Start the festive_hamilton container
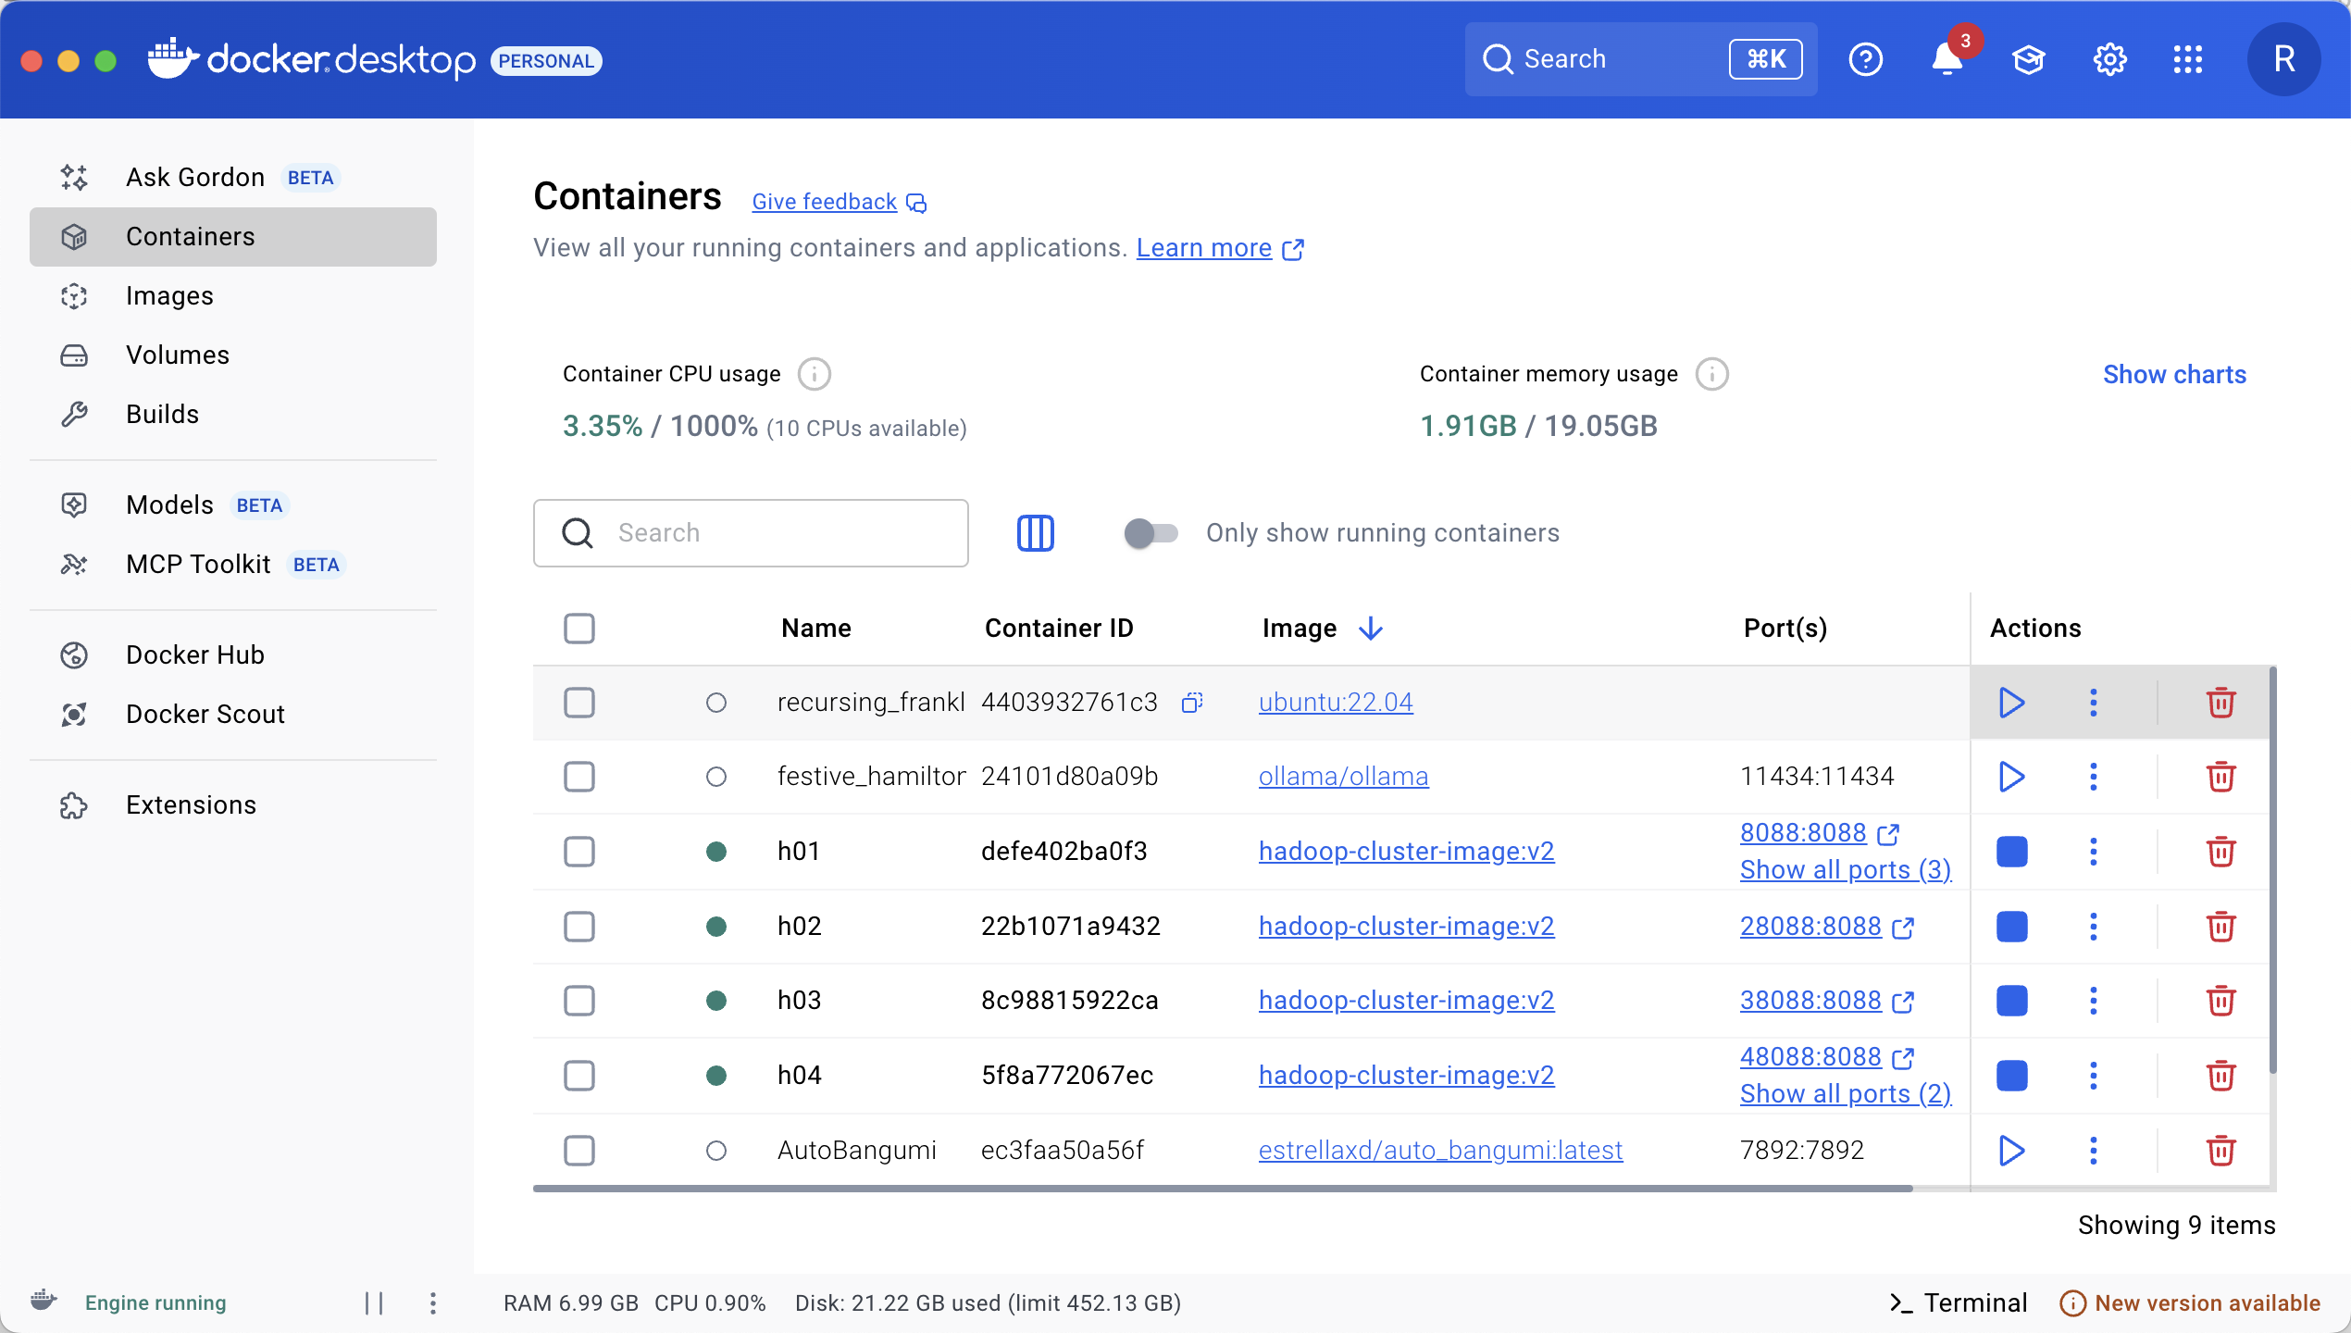This screenshot has width=2351, height=1333. tap(2011, 777)
